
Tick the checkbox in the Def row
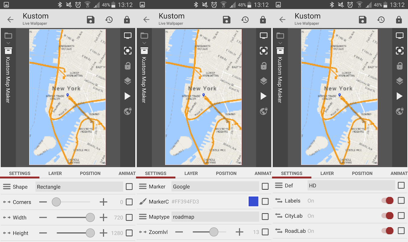pos(401,185)
